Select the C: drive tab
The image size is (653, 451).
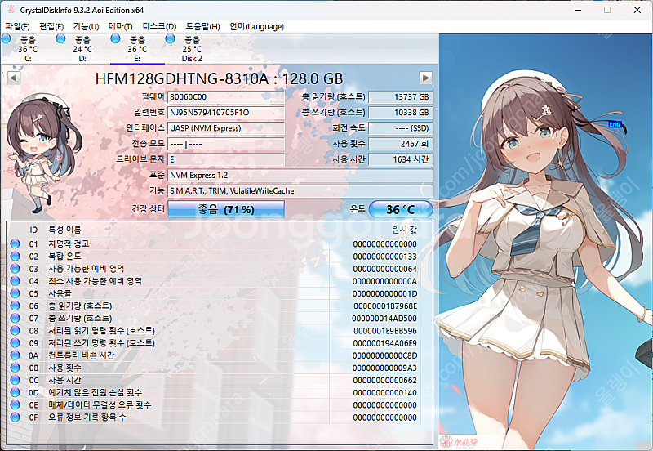(x=28, y=49)
